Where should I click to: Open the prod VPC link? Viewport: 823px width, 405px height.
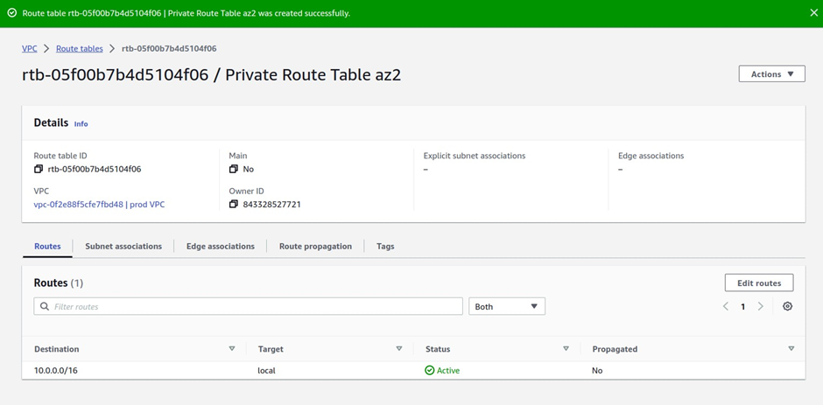(x=99, y=204)
